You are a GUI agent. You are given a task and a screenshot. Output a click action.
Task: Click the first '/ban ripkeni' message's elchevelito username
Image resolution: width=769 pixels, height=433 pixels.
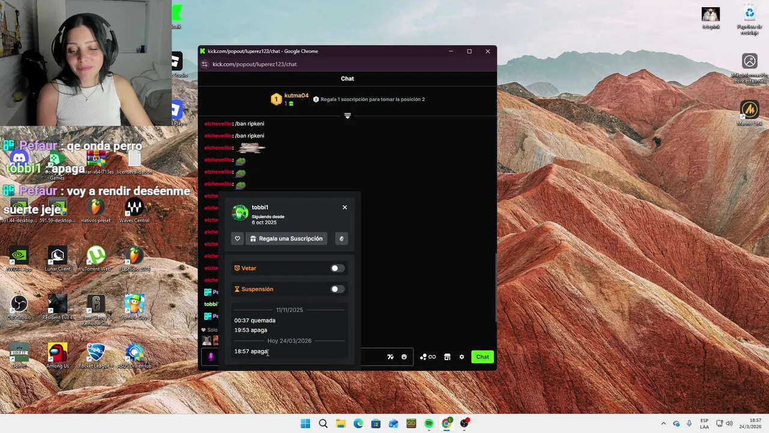click(x=218, y=124)
